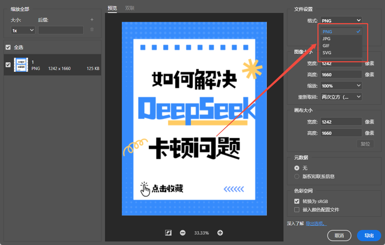The width and height of the screenshot is (385, 245).
Task: Open the 导出选项 link
Action: (x=316, y=223)
